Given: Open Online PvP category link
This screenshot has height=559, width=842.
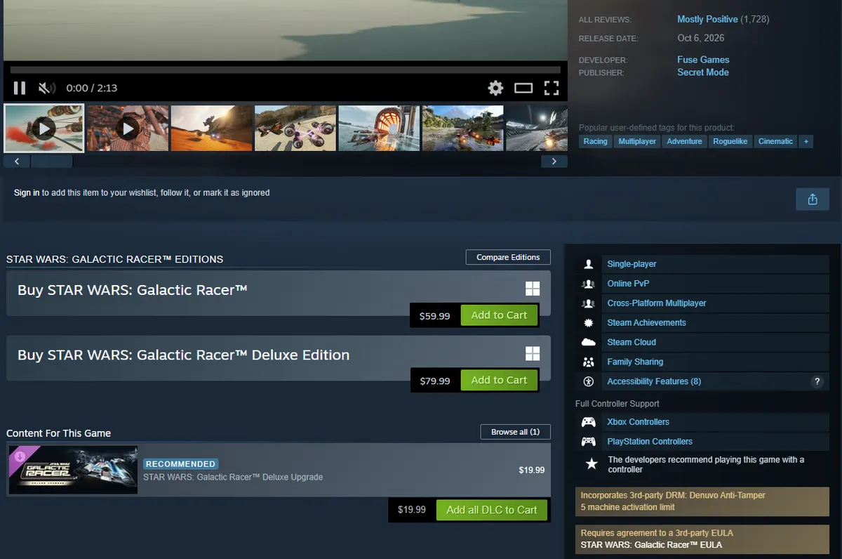Looking at the screenshot, I should 628,284.
